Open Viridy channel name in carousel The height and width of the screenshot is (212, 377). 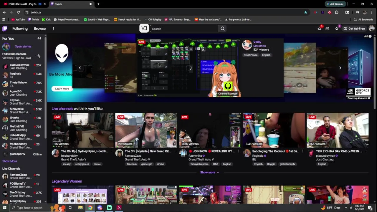point(257,42)
